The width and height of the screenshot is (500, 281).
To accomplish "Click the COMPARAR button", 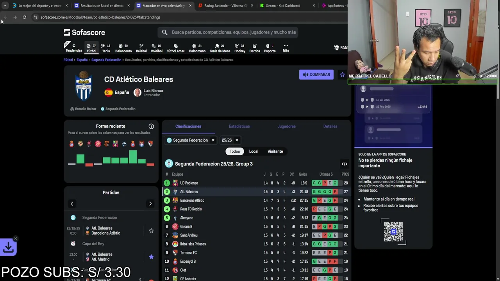I will pyautogui.click(x=316, y=75).
